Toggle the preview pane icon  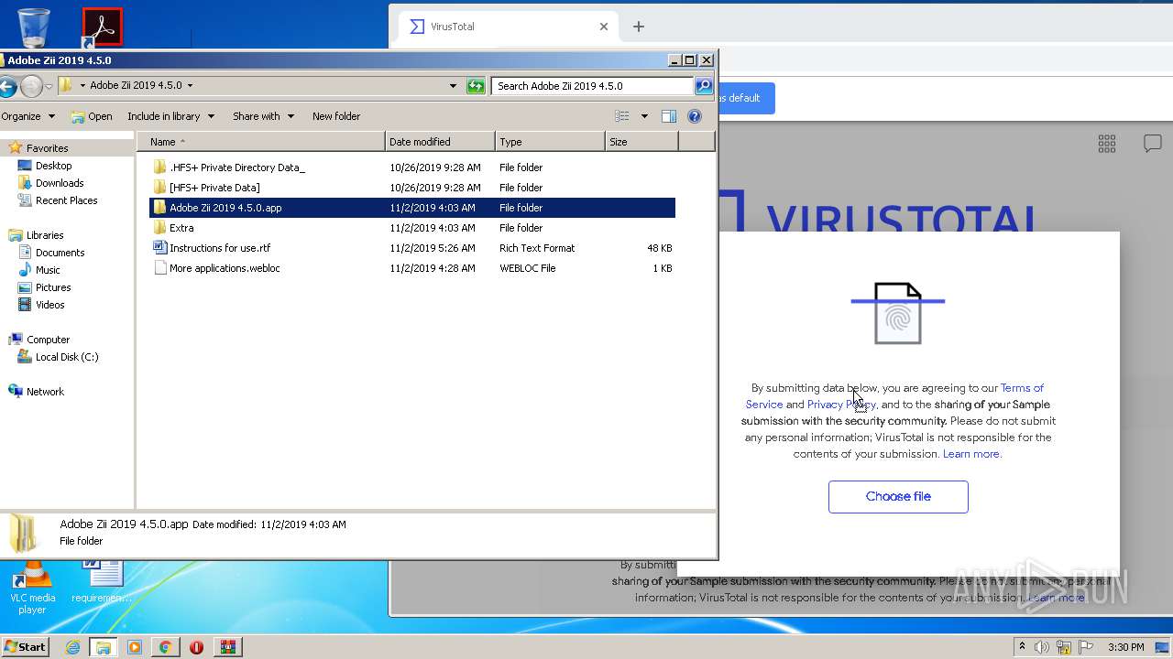coord(669,116)
